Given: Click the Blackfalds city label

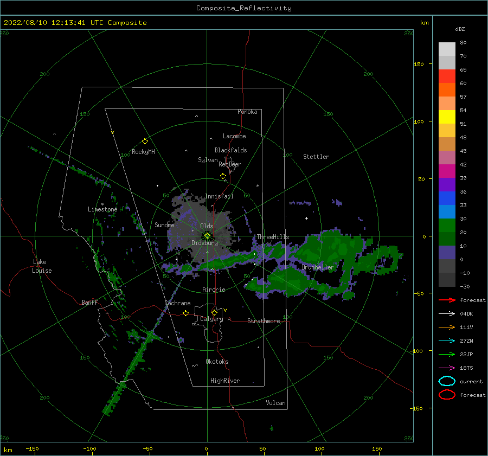Looking at the screenshot, I should tap(230, 150).
